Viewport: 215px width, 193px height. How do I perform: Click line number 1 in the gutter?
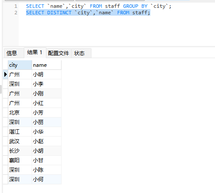16,6
